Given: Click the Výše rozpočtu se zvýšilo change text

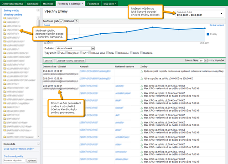Looking at the screenshot, I should coord(168,78).
